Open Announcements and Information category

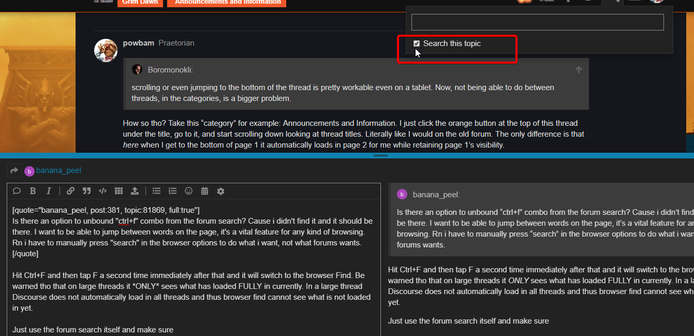point(227,2)
